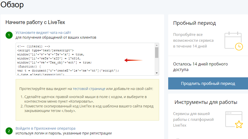
Task: Click inside the widget code text area
Action: (85, 59)
